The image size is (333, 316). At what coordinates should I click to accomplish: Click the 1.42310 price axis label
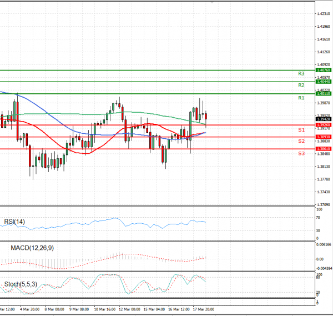pos(324,14)
